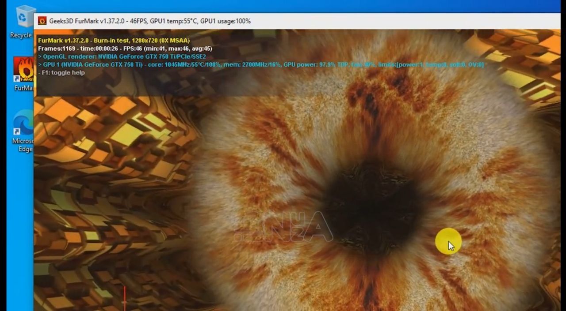
Task: Click the 'OpenGL renderer: NVIDIA GeForce GTX 750 Ti' line
Action: tap(122, 56)
